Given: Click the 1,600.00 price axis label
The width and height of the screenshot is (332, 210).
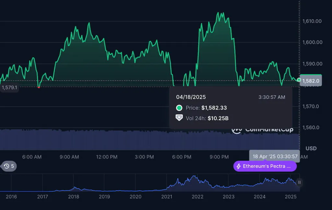Looking at the screenshot, I should point(312,42).
